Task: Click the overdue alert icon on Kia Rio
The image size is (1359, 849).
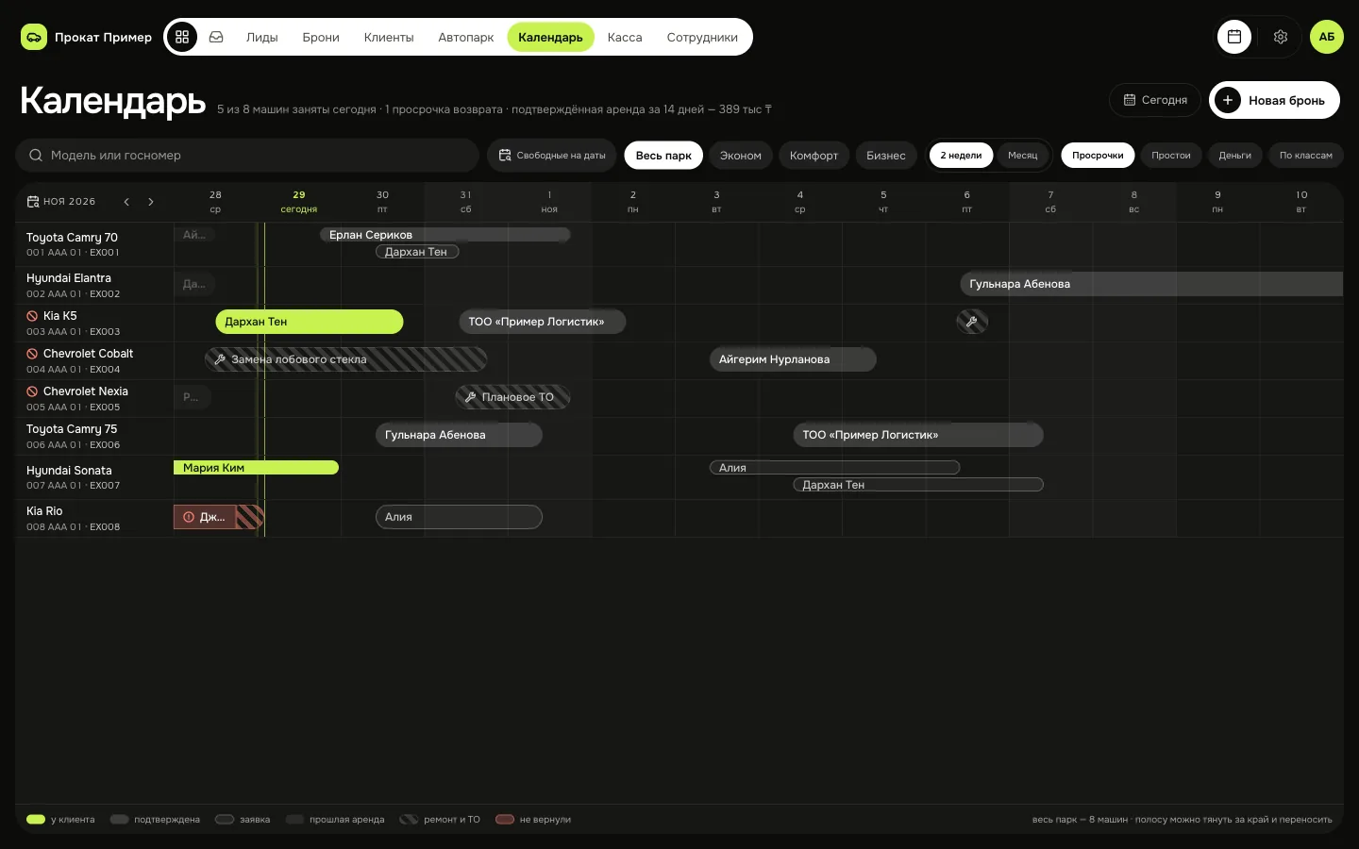Action: [189, 517]
